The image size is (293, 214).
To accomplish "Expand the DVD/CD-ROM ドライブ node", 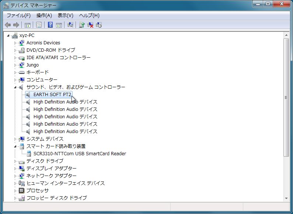I will 15,50.
